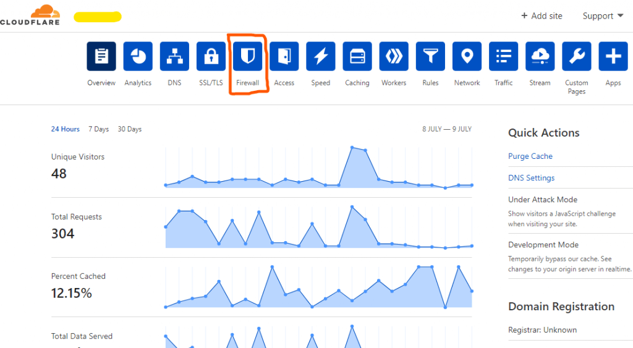Open the Caching icon
The height and width of the screenshot is (348, 633).
point(357,57)
